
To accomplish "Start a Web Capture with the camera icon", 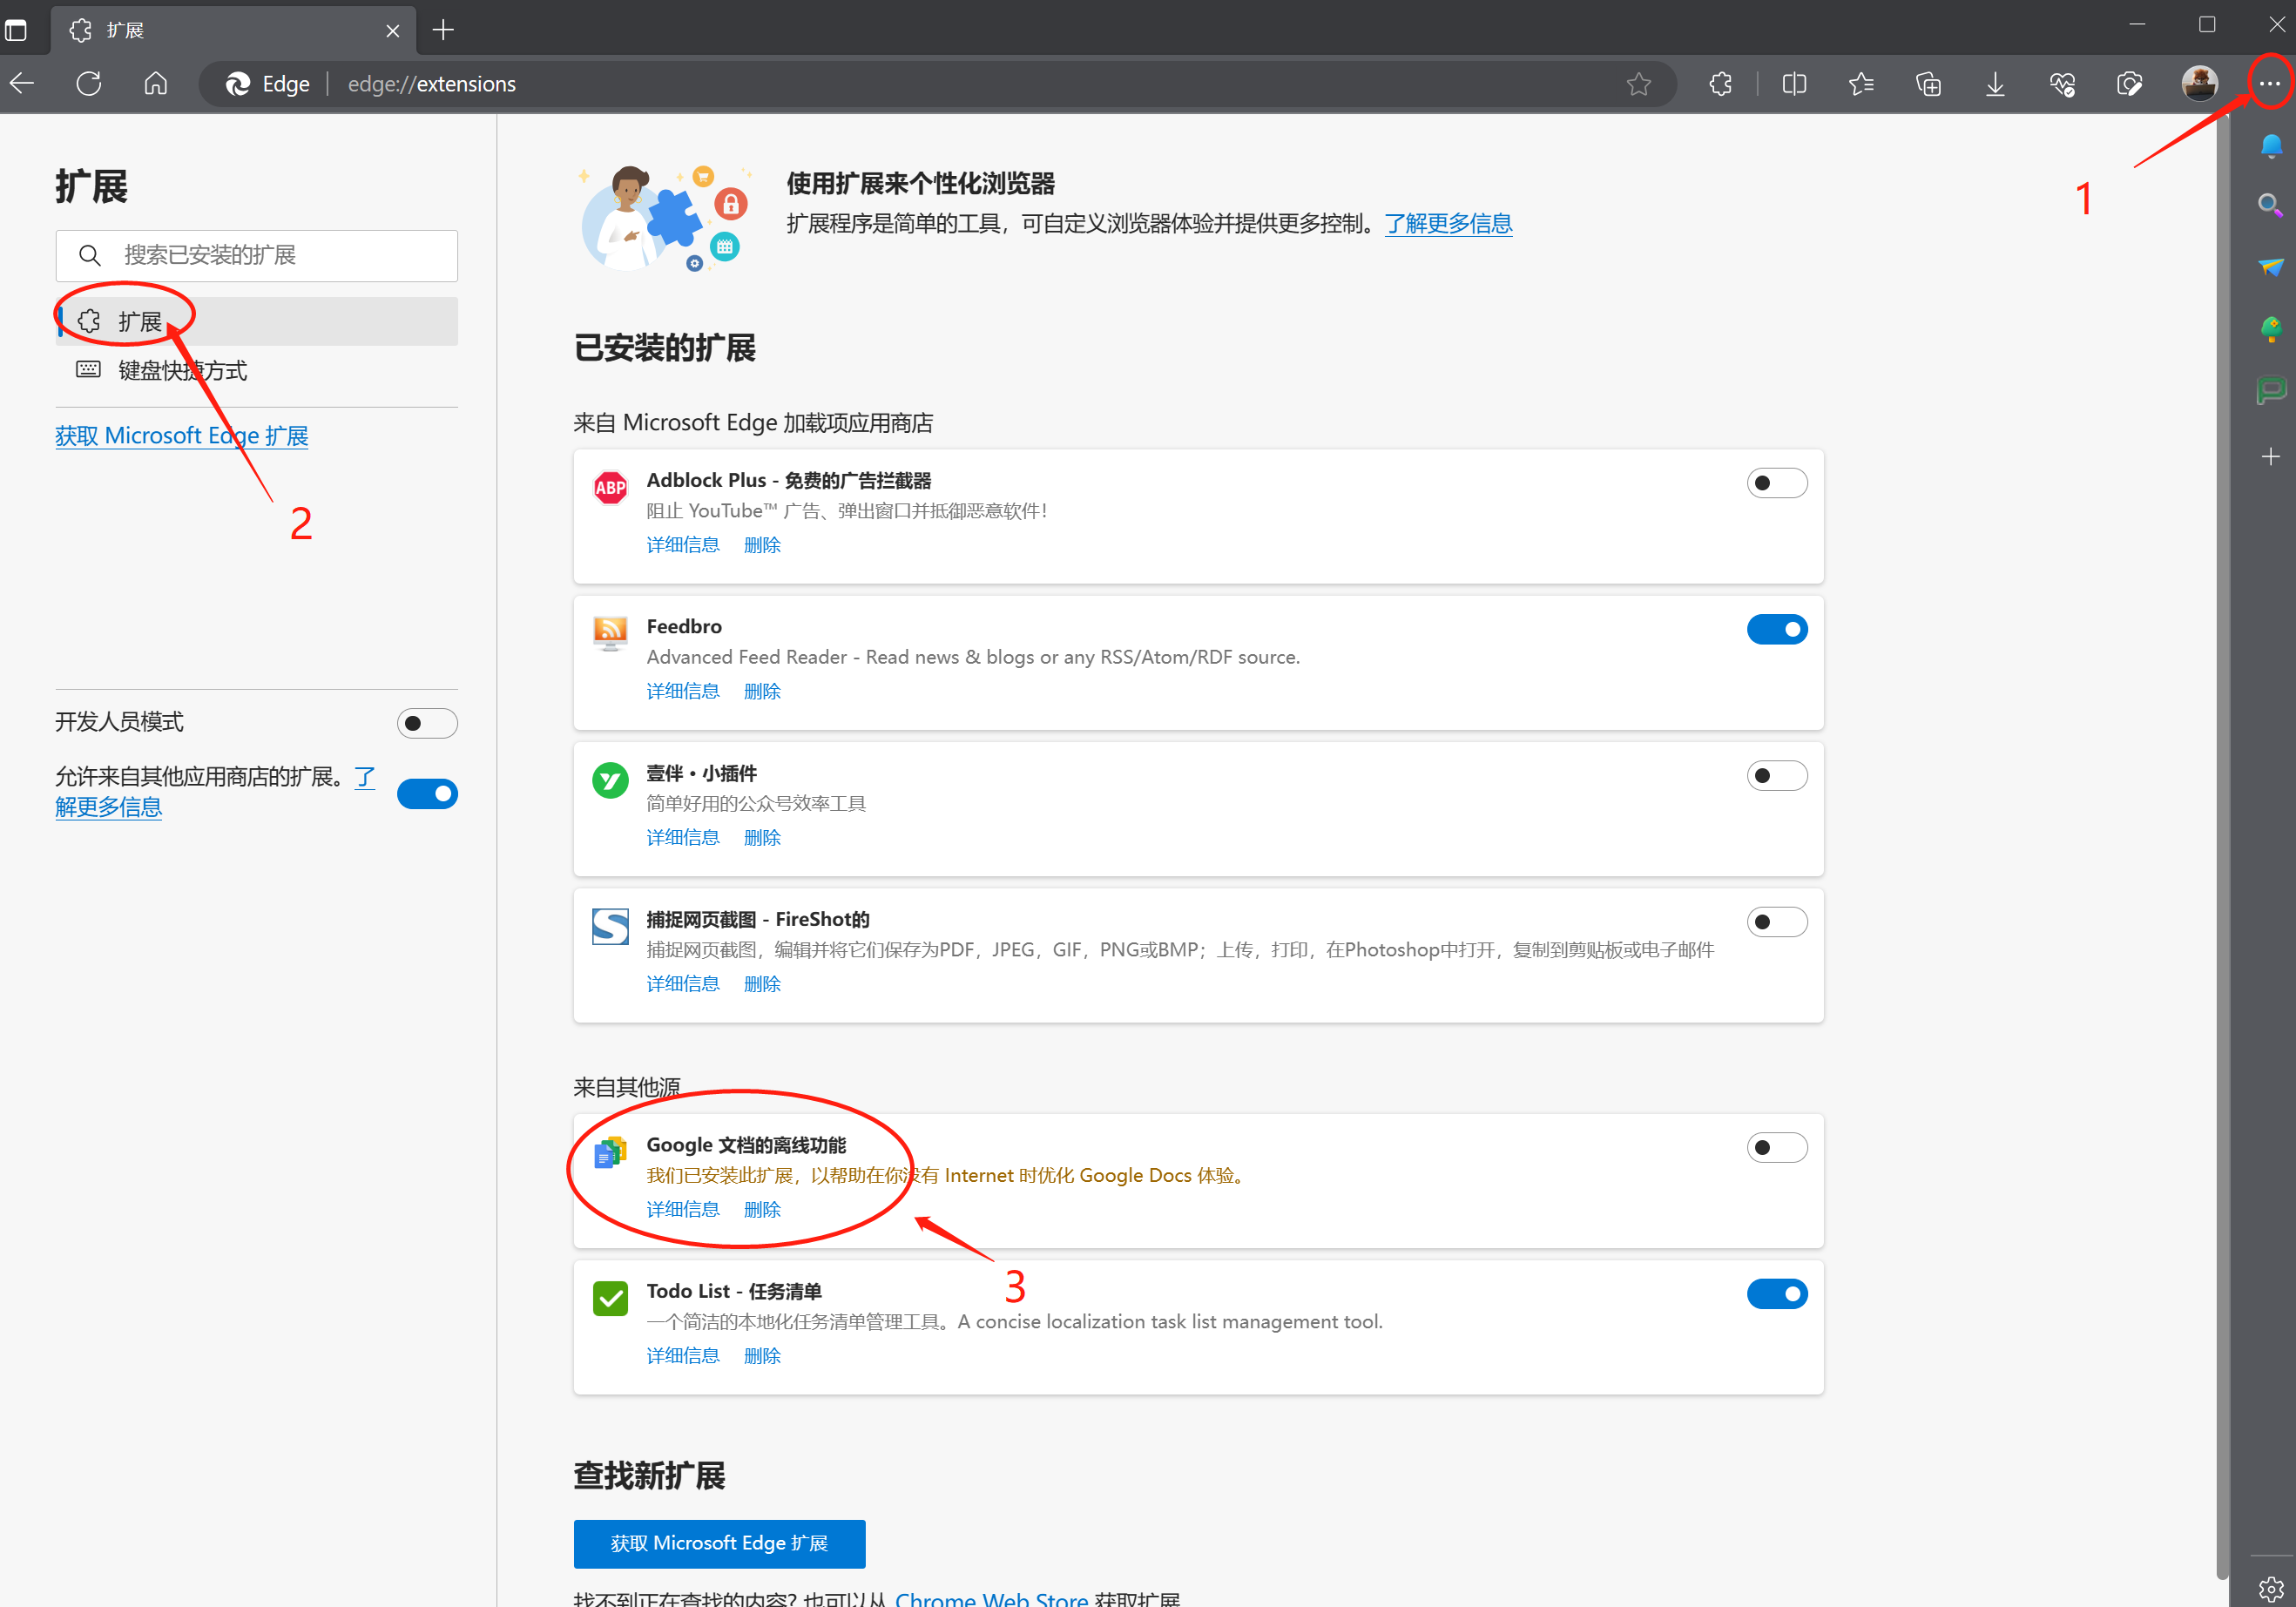I will (x=2130, y=84).
